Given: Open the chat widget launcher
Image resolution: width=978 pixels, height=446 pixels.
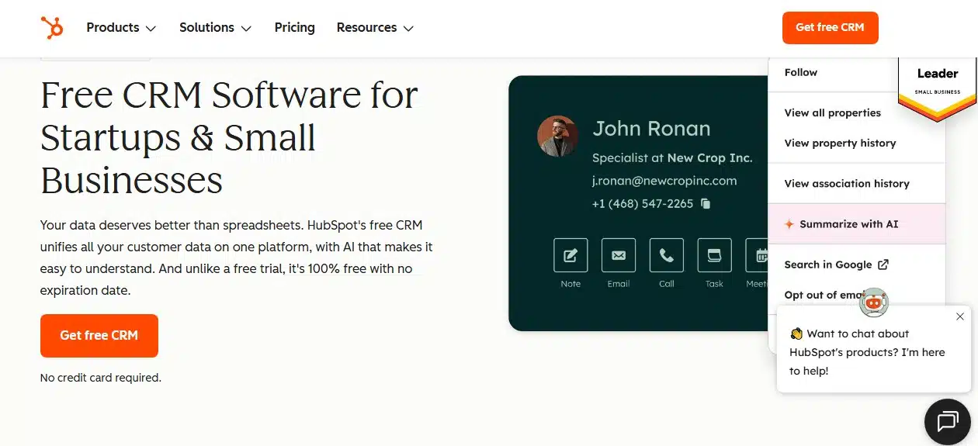Looking at the screenshot, I should (948, 422).
